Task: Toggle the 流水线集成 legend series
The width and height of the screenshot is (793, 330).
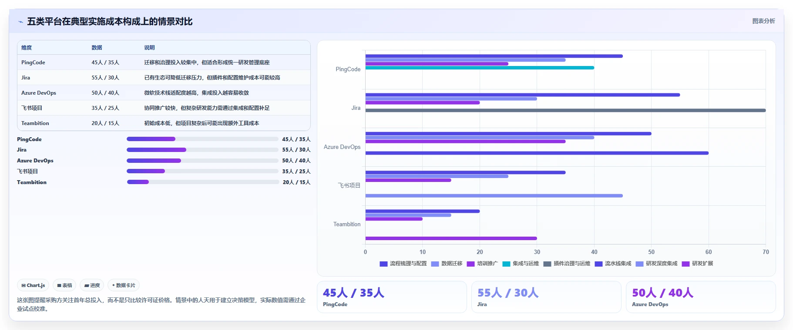Action: (613, 264)
